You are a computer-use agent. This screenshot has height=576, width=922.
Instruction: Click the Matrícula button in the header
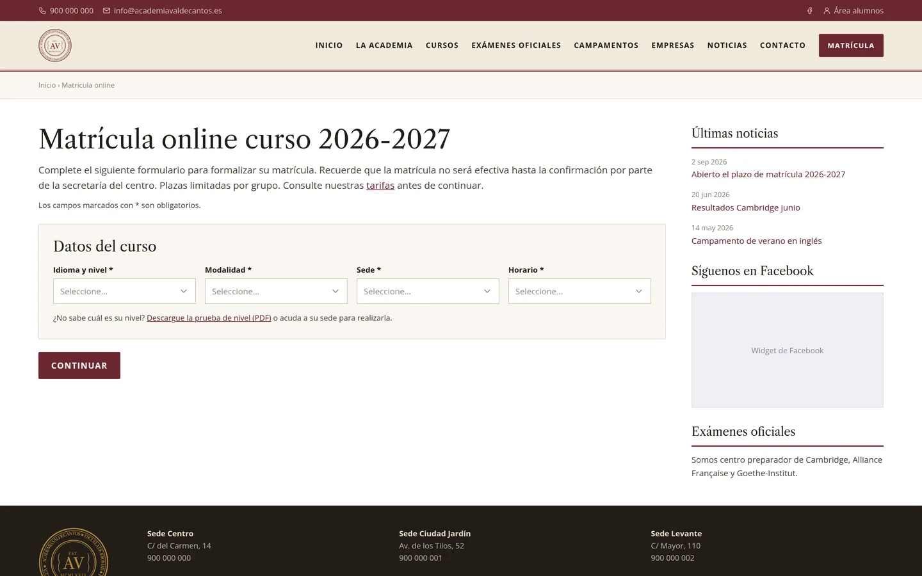coord(851,45)
